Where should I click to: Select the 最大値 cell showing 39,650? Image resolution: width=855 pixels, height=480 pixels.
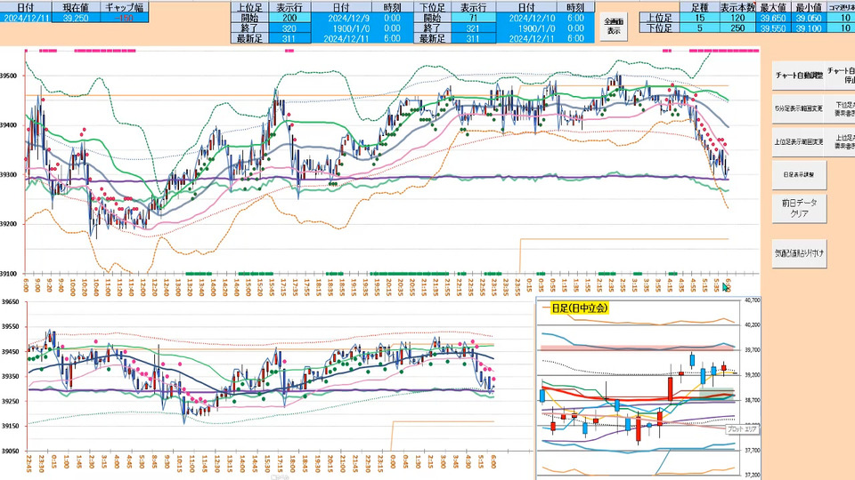pyautogui.click(x=773, y=18)
